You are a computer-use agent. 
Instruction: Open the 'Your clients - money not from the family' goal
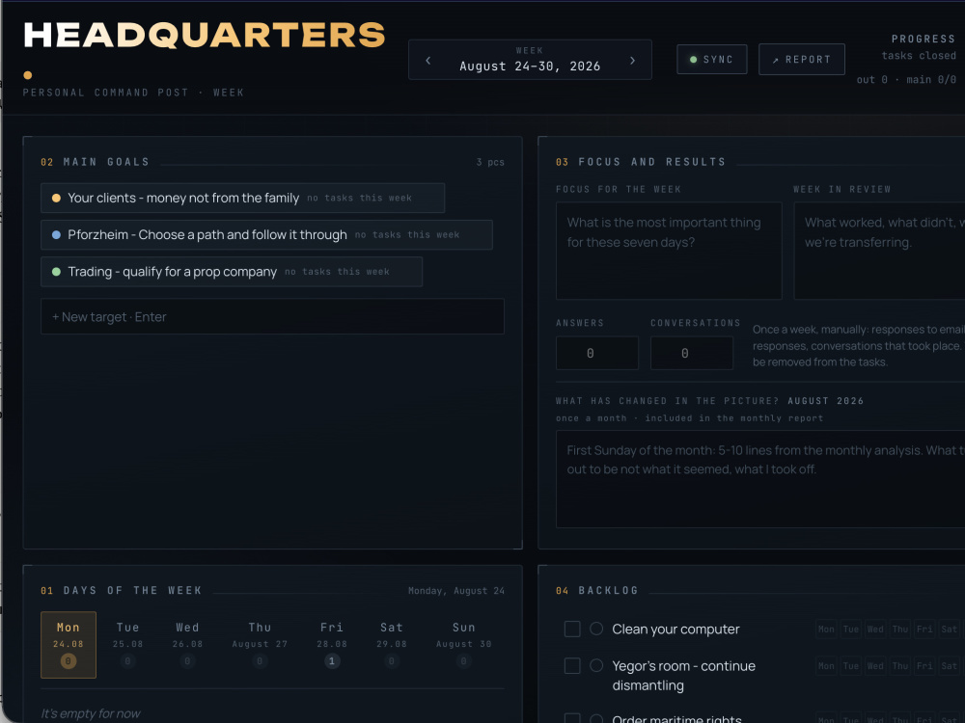242,198
